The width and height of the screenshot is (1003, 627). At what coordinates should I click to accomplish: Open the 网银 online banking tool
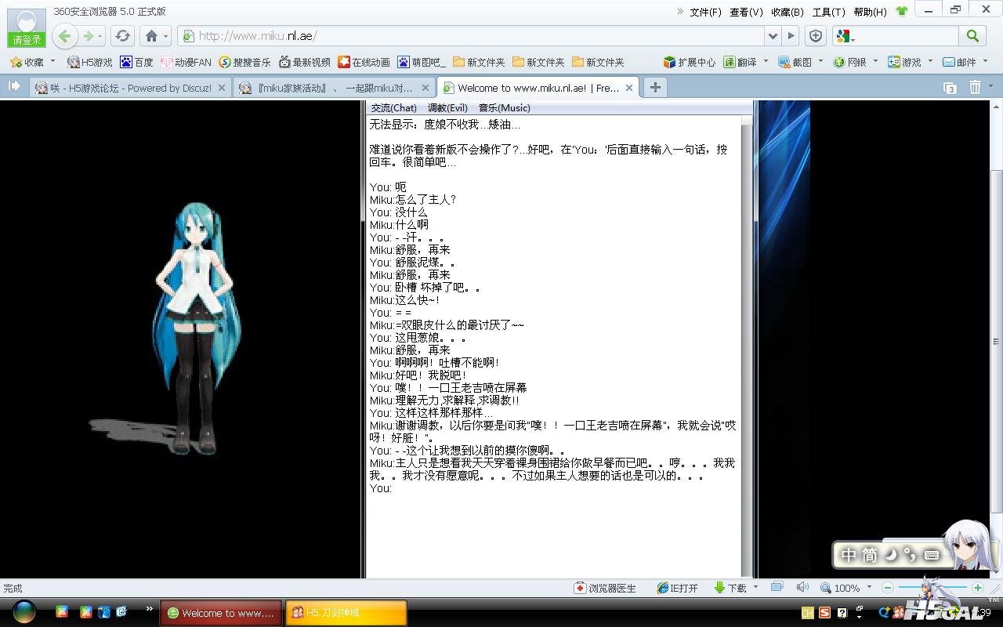(x=850, y=62)
